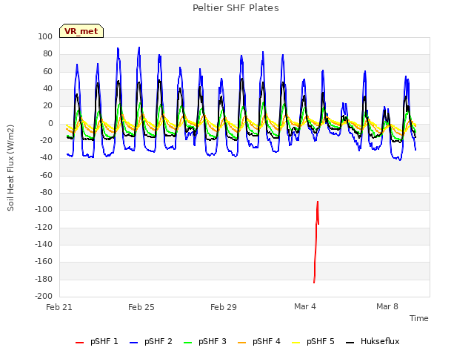The image size is (474, 356).
Task: Click the 0 y-axis tick label
Action: pos(50,124)
